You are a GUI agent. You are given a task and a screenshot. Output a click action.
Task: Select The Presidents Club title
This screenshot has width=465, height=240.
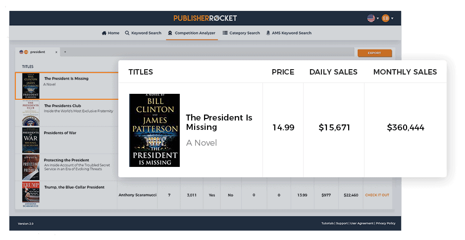62,106
